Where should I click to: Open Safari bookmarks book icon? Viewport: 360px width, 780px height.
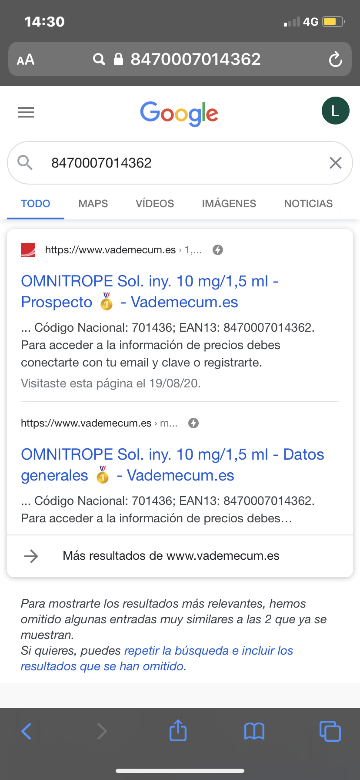(x=254, y=731)
